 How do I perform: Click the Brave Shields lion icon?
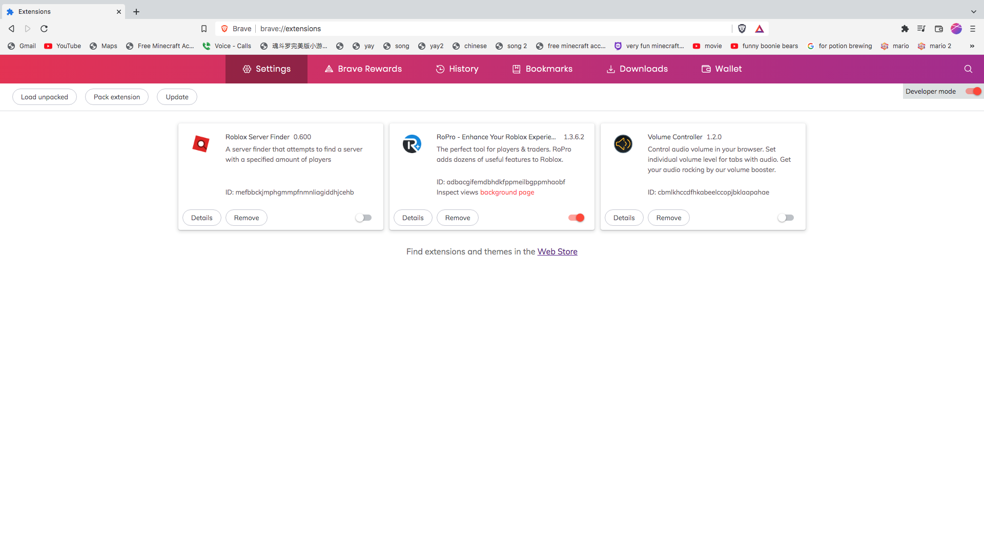click(742, 29)
